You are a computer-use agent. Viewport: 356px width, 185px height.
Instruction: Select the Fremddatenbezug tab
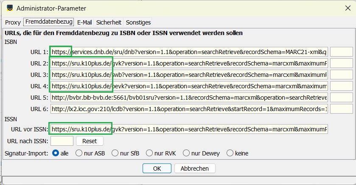coord(49,22)
